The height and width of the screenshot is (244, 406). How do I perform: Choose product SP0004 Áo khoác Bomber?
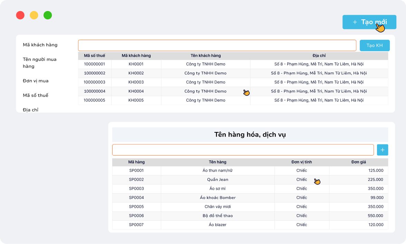[217, 198]
